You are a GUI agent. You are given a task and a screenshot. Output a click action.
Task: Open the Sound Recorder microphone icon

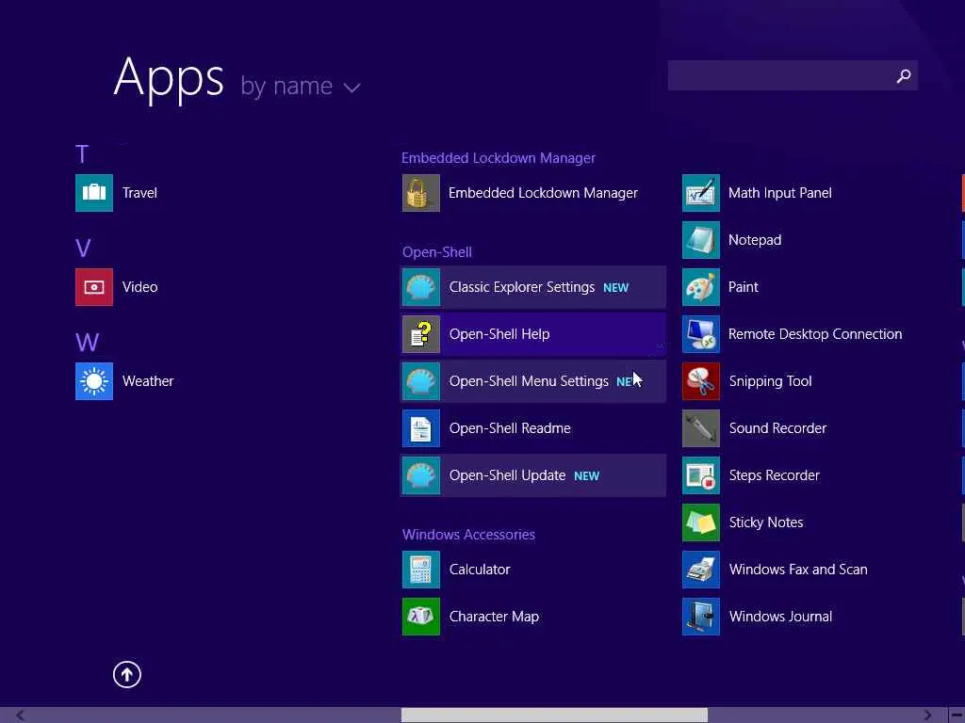pos(701,428)
